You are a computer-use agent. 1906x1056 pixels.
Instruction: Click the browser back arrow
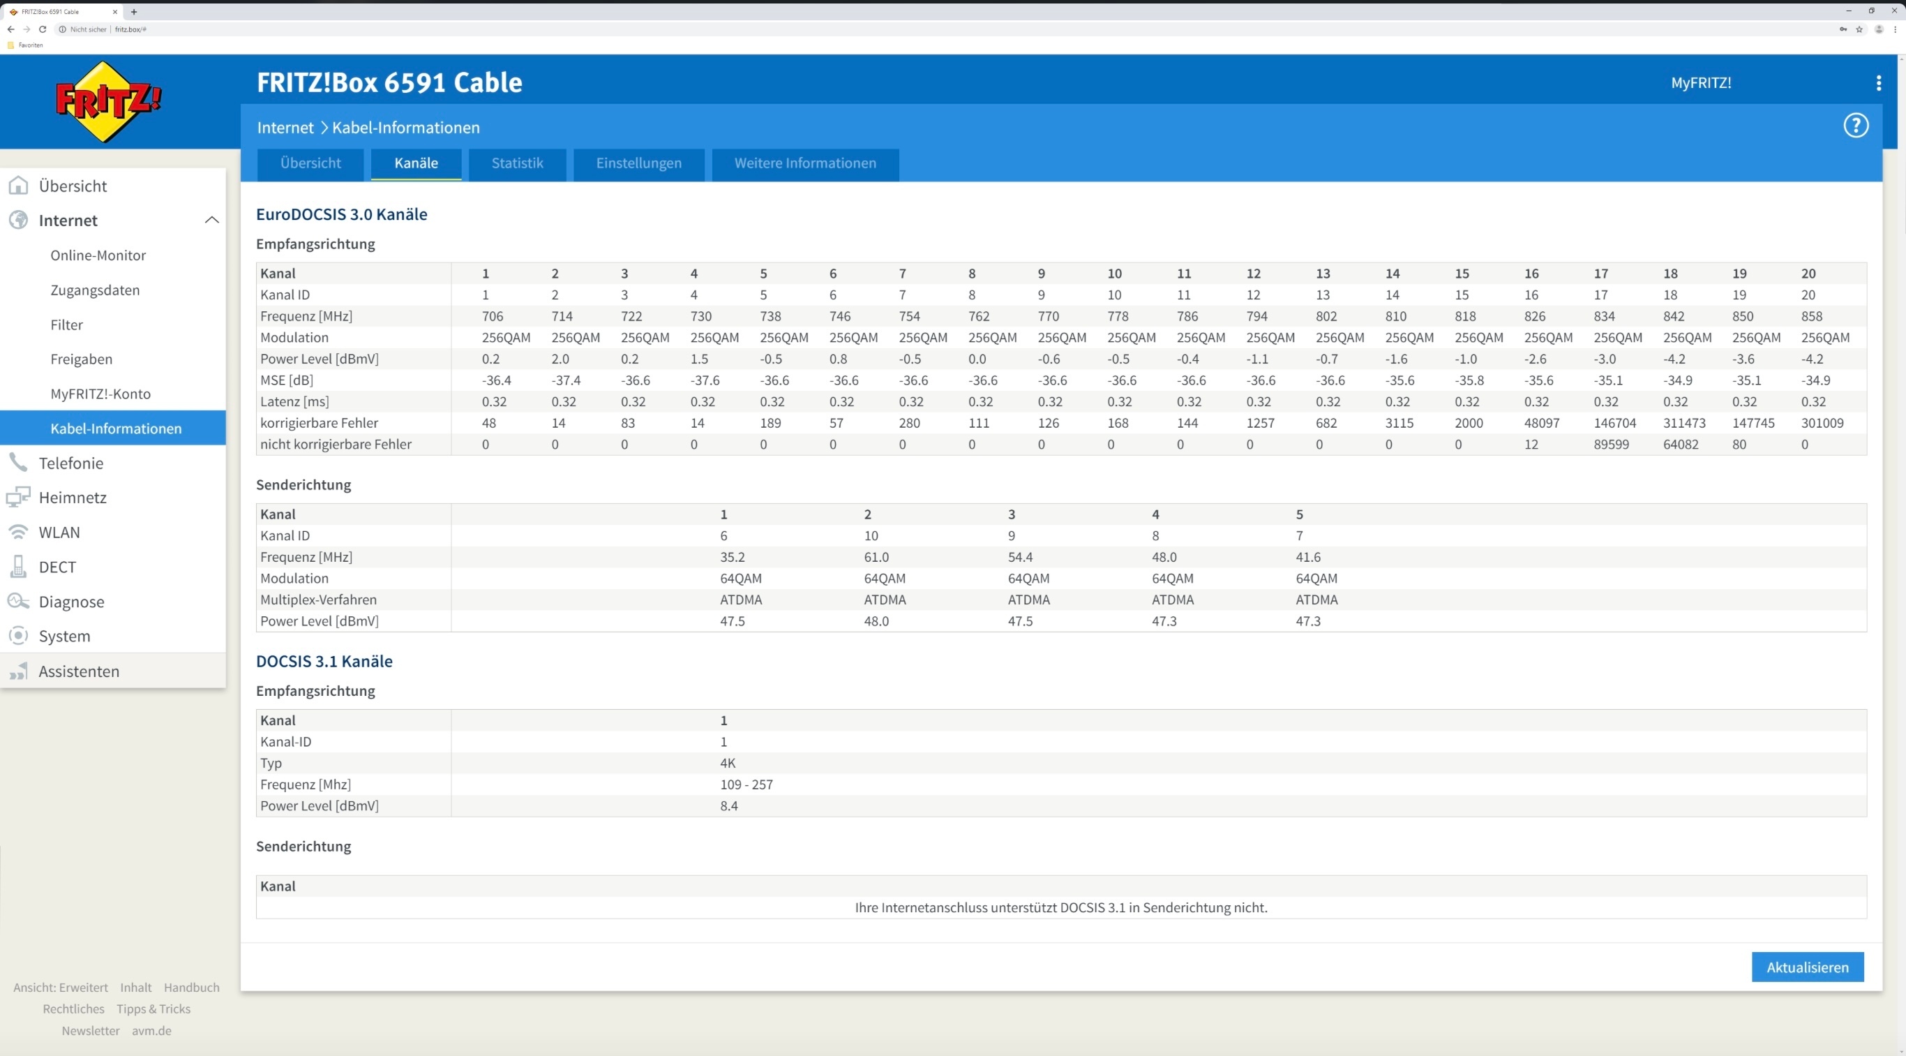[x=10, y=29]
